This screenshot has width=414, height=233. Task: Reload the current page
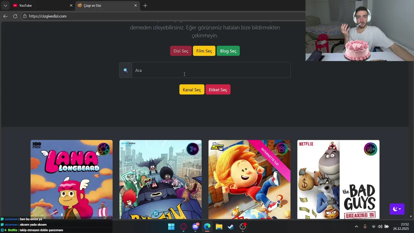pos(15,16)
